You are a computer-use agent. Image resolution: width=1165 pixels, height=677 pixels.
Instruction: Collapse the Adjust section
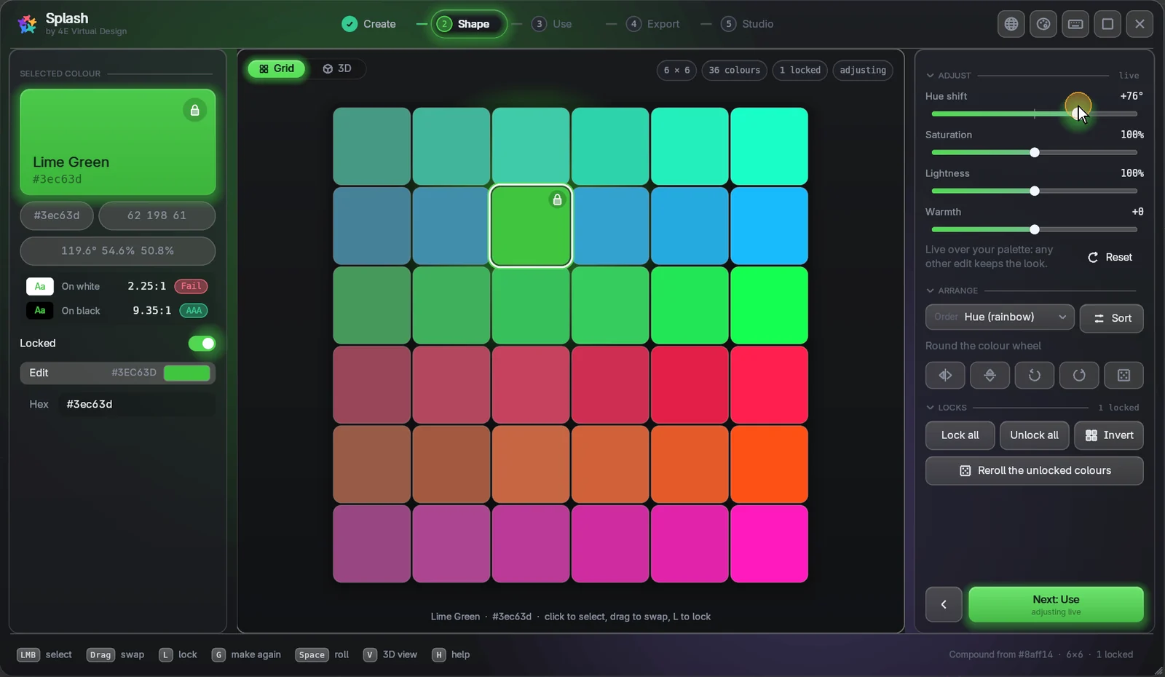point(949,76)
